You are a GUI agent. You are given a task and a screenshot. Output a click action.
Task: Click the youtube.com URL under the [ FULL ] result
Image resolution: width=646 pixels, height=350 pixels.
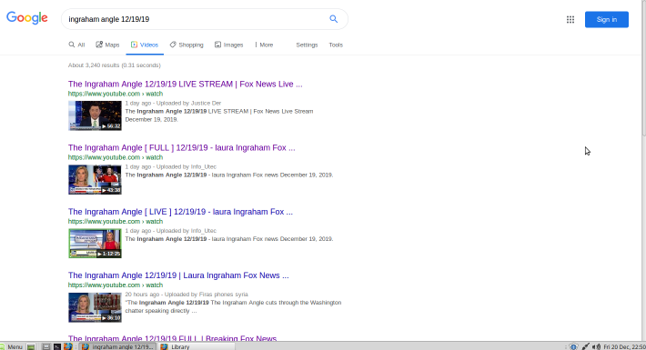[116, 157]
